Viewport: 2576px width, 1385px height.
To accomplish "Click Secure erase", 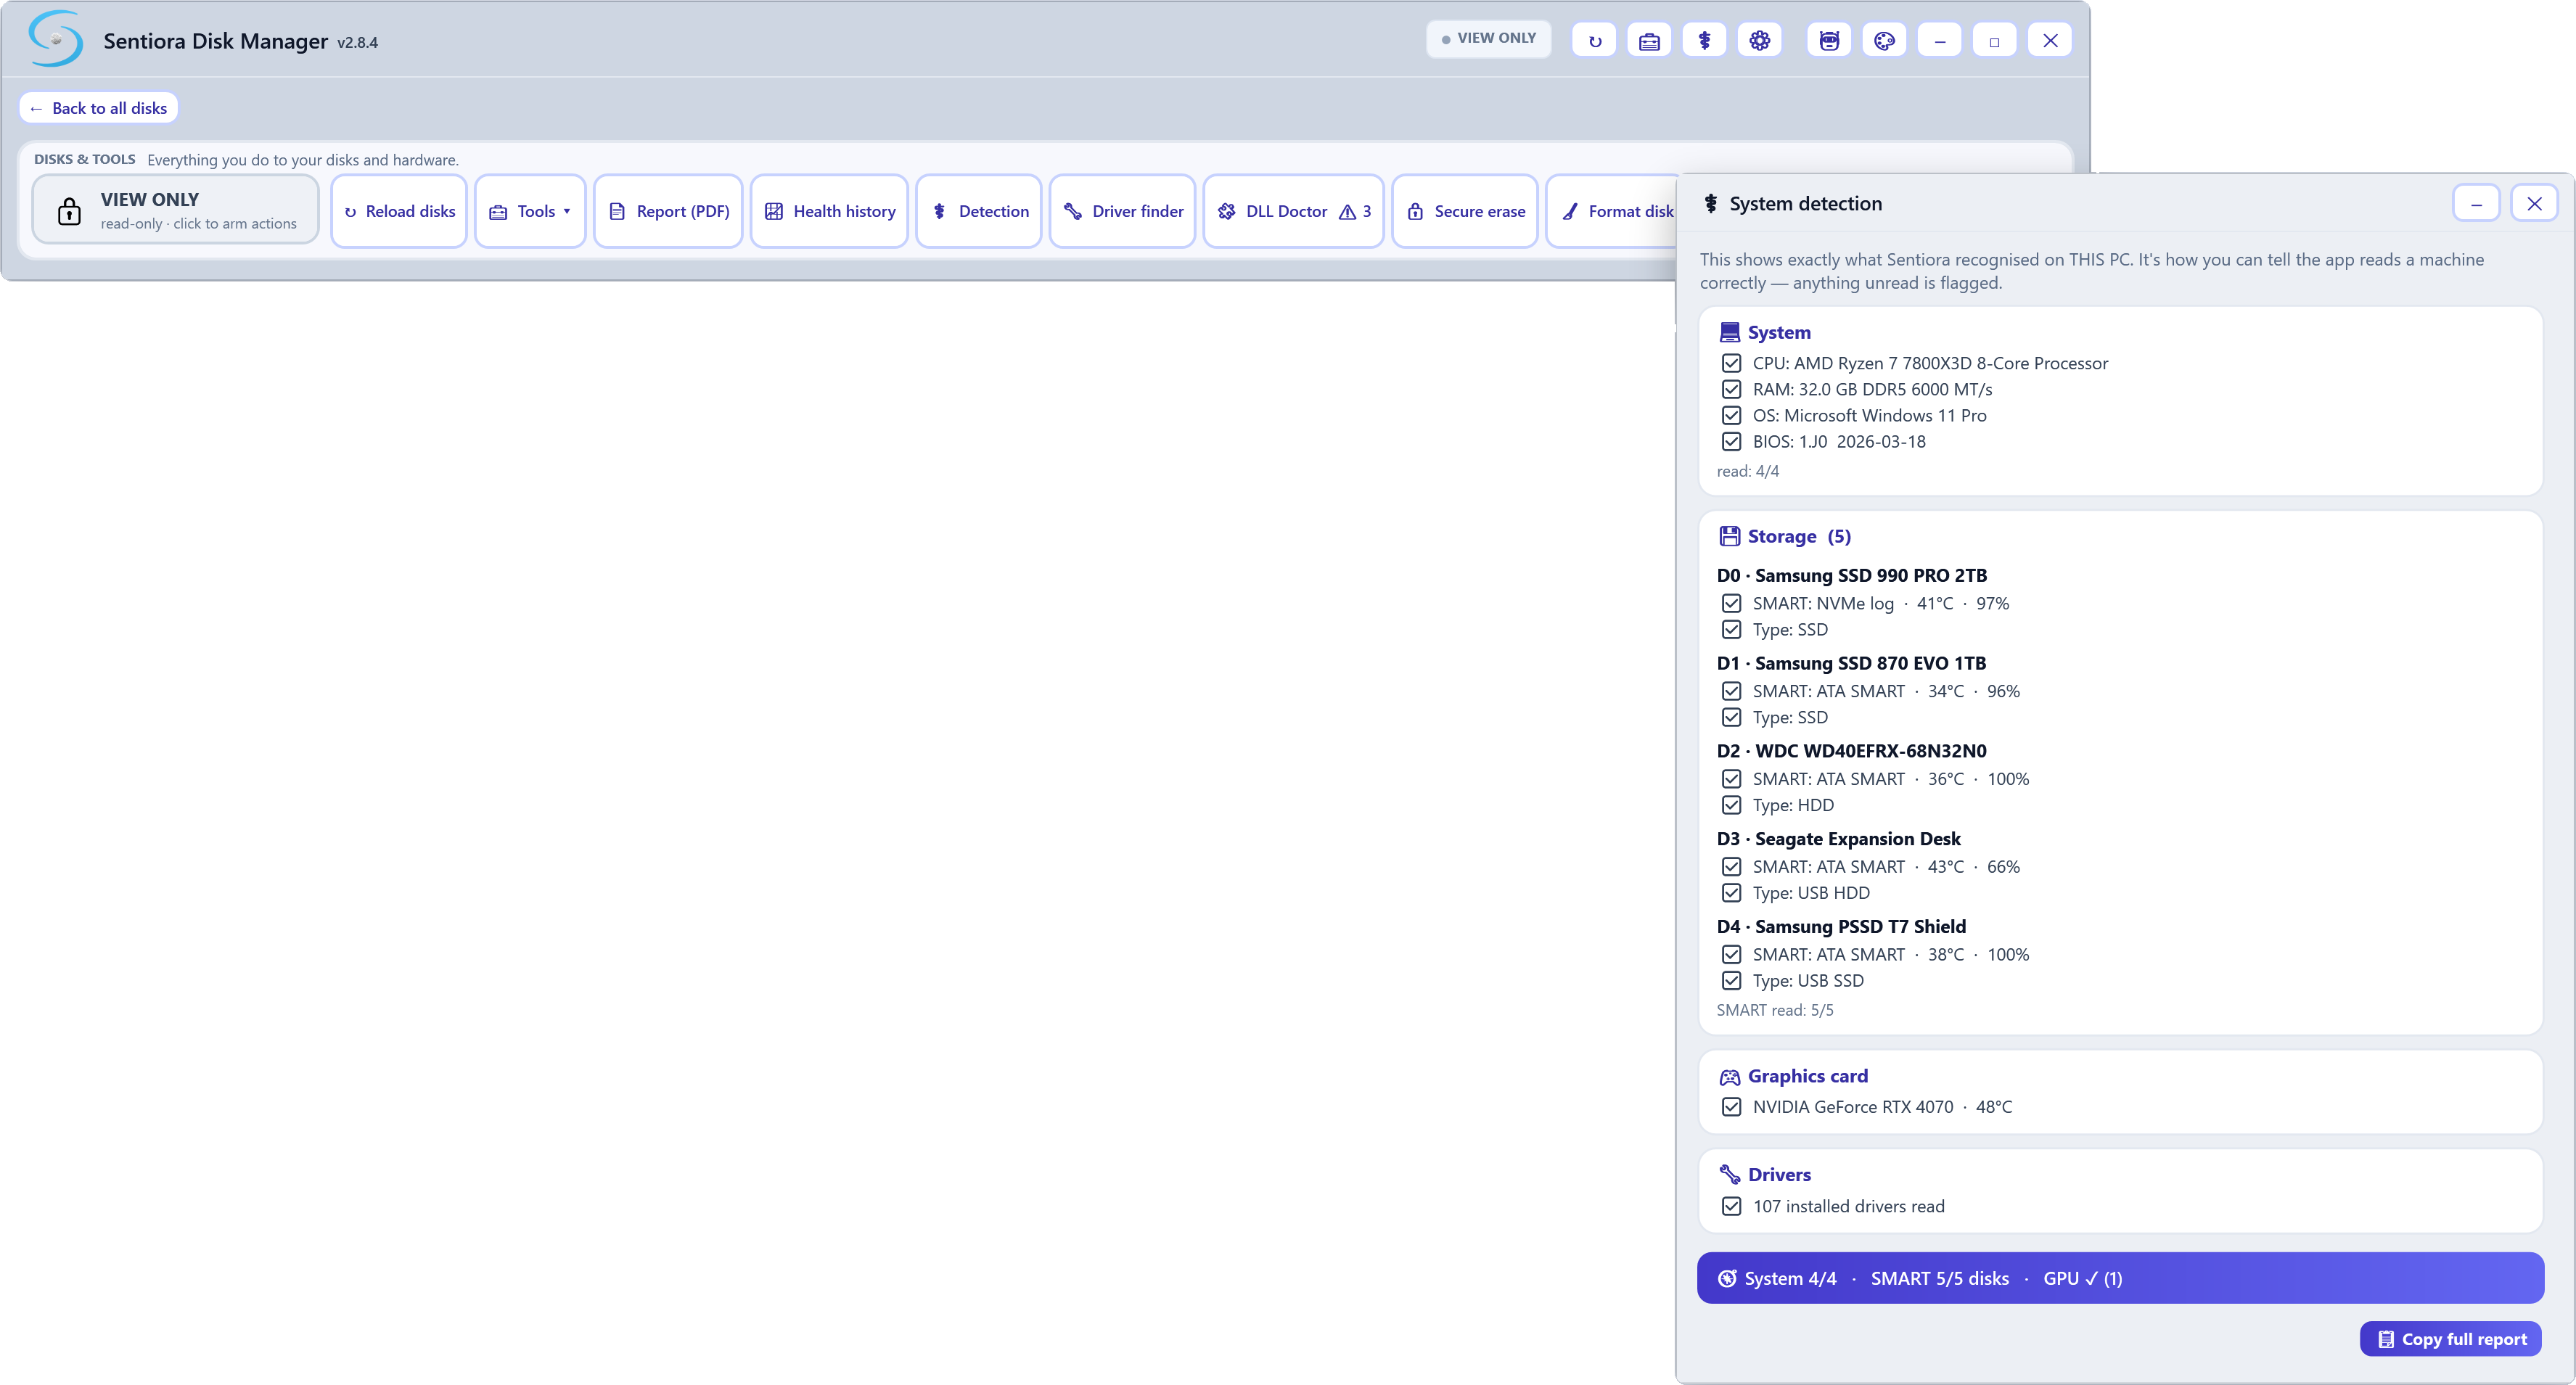I will pos(1465,211).
